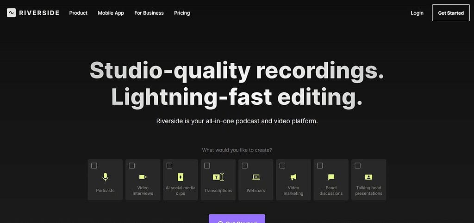This screenshot has height=223, width=474.
Task: Tick the Video marketing checkbox
Action: pyautogui.click(x=282, y=166)
